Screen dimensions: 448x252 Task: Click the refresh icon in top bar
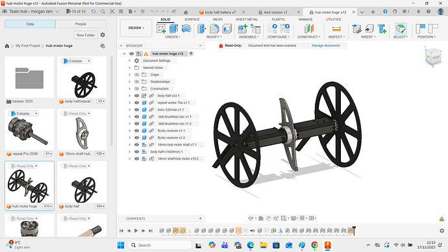pos(93,12)
